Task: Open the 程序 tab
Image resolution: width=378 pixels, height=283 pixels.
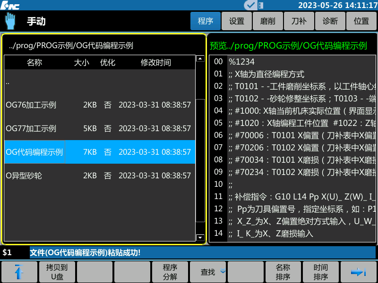Action: point(206,21)
